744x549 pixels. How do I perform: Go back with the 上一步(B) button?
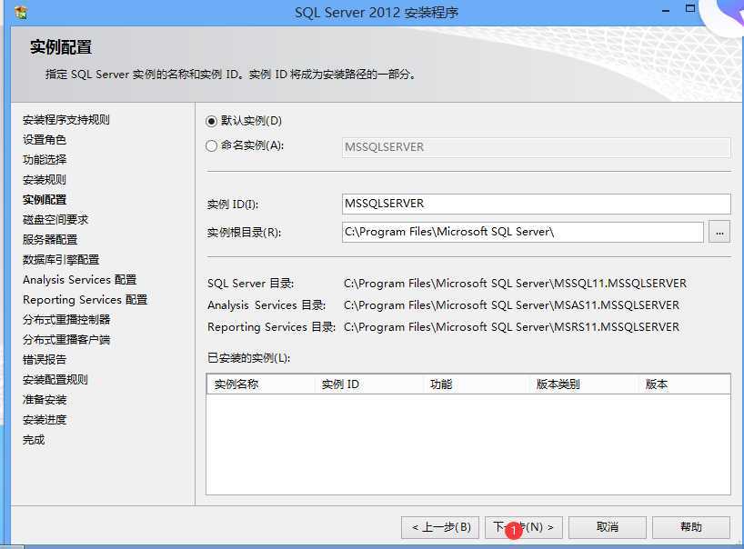[x=440, y=527]
